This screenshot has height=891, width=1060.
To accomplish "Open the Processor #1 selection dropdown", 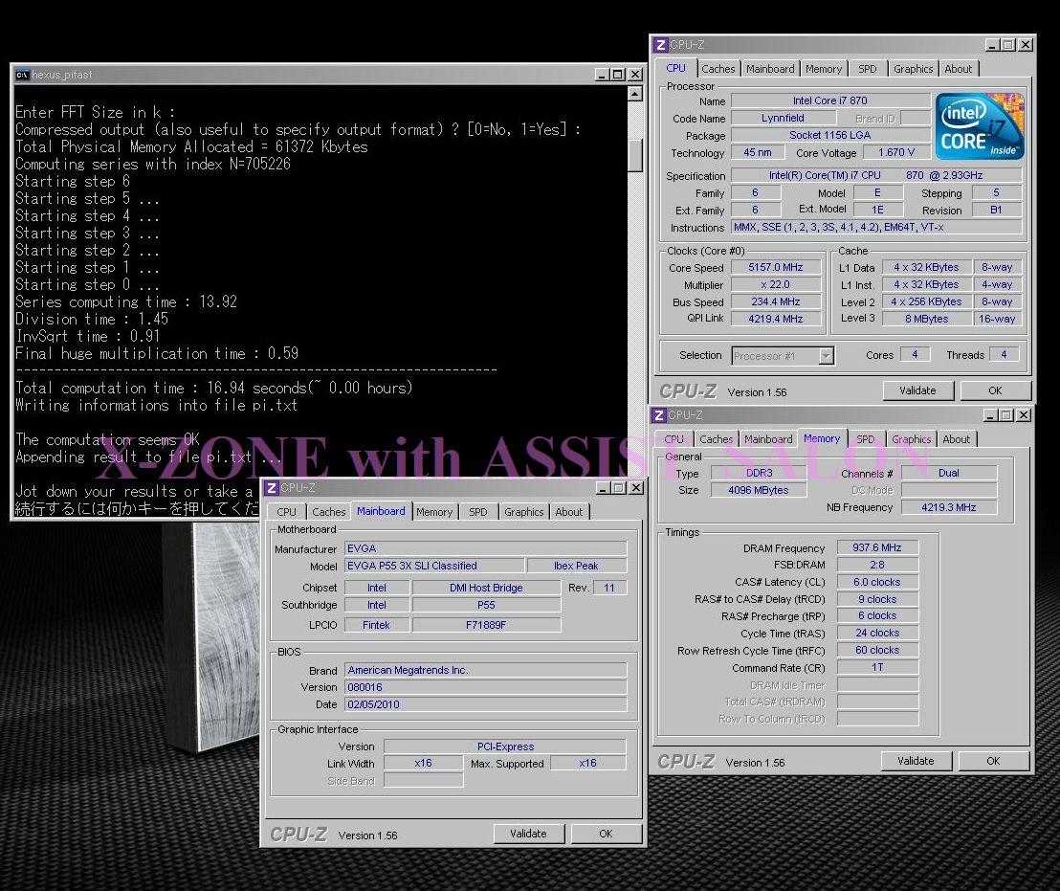I will click(826, 356).
